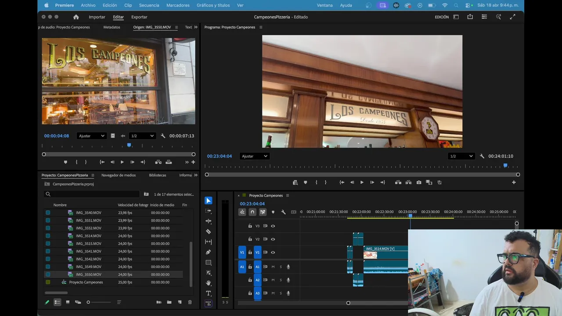The width and height of the screenshot is (562, 316).
Task: Toggle V2 track output eye
Action: coord(273,239)
